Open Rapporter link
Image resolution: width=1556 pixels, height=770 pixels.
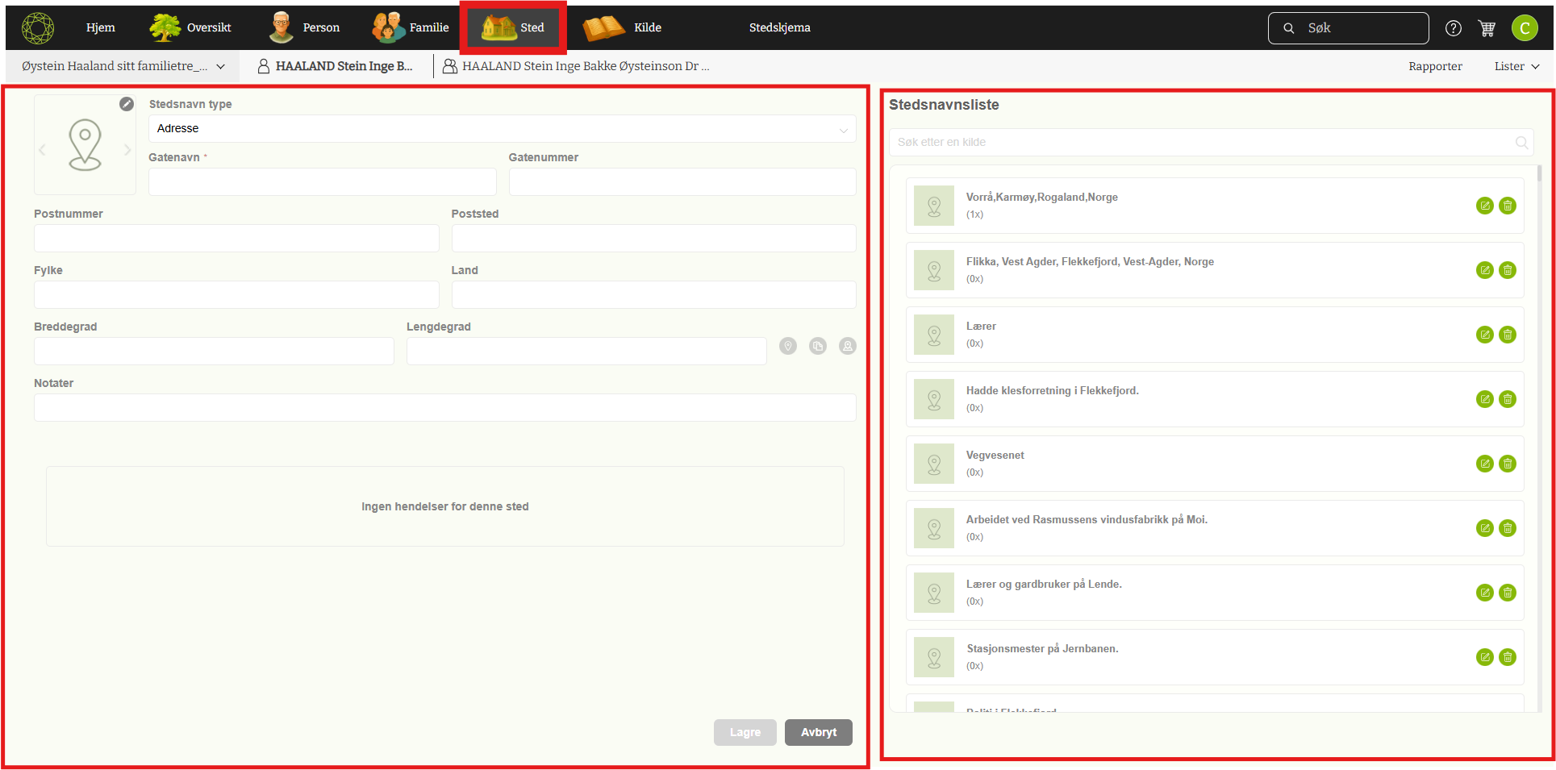[1435, 66]
